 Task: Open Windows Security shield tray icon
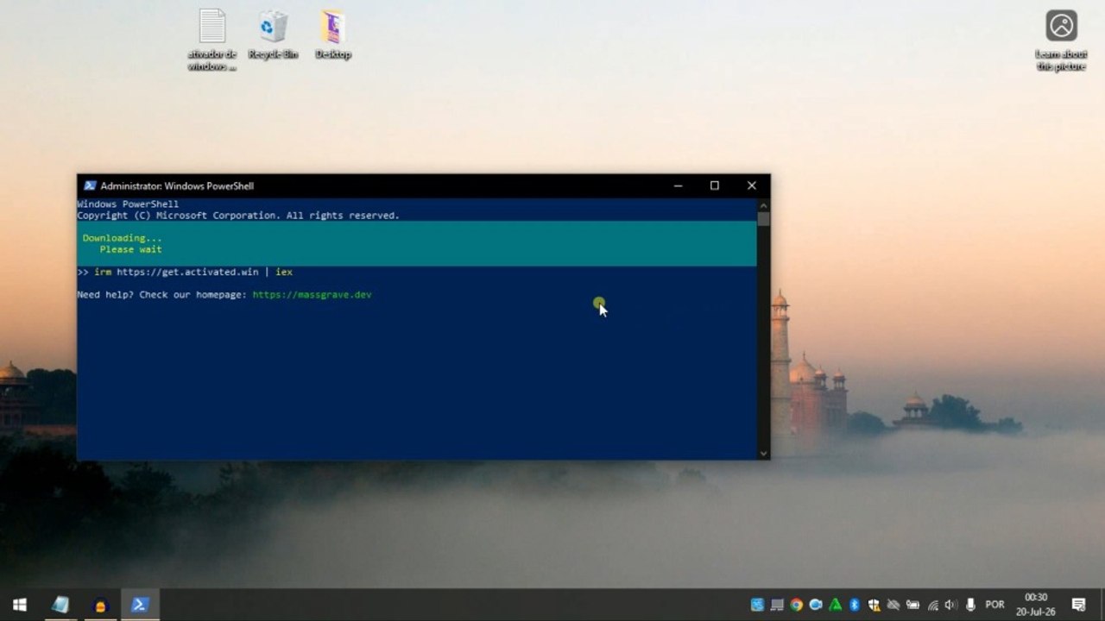click(x=875, y=605)
